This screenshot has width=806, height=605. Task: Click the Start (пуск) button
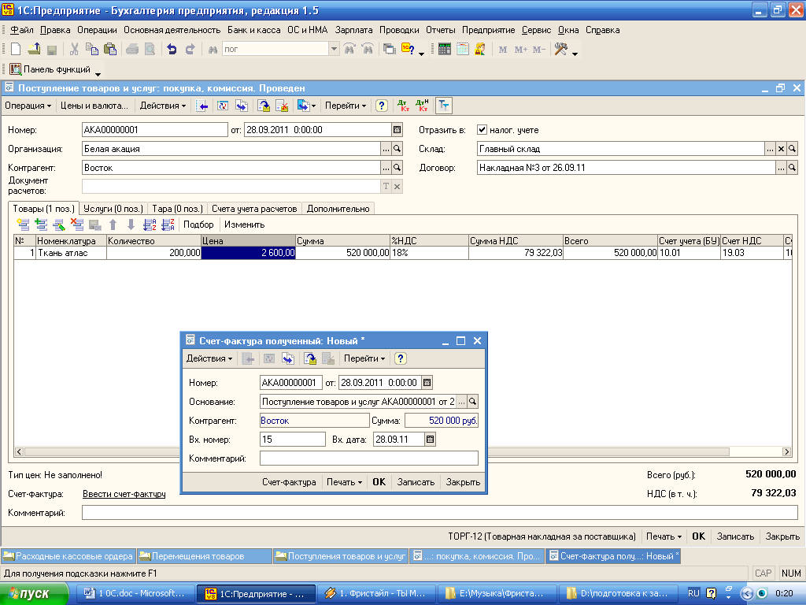coord(34,594)
